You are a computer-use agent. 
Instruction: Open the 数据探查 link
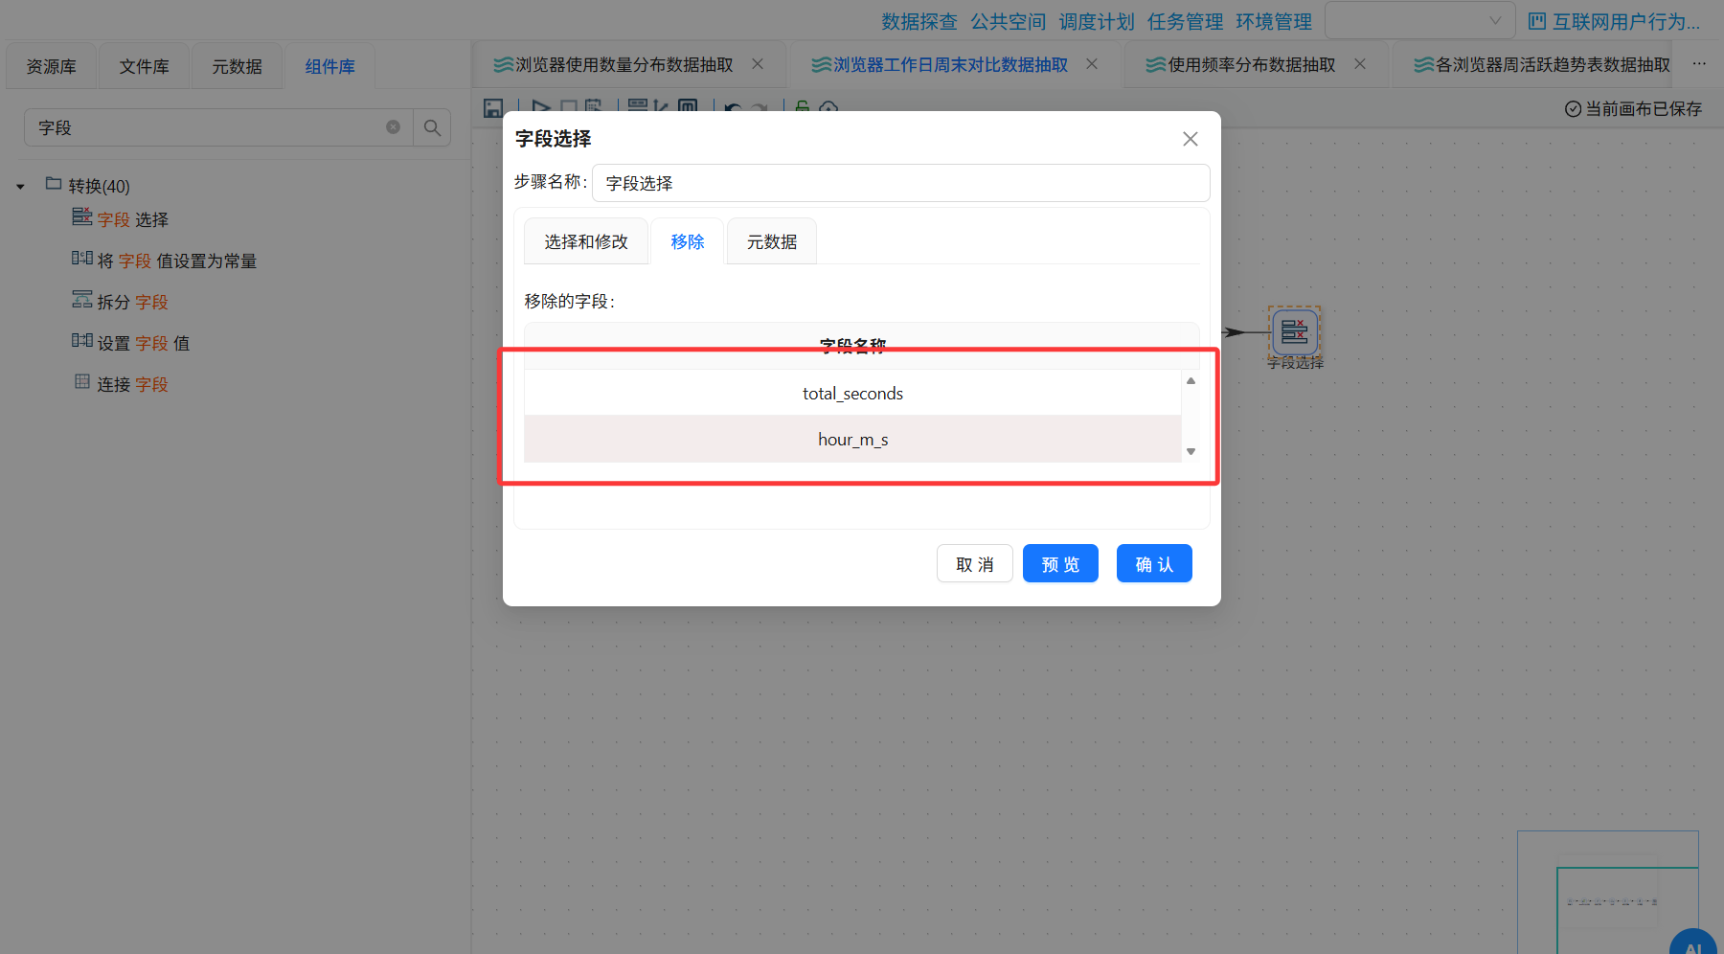pos(919,21)
